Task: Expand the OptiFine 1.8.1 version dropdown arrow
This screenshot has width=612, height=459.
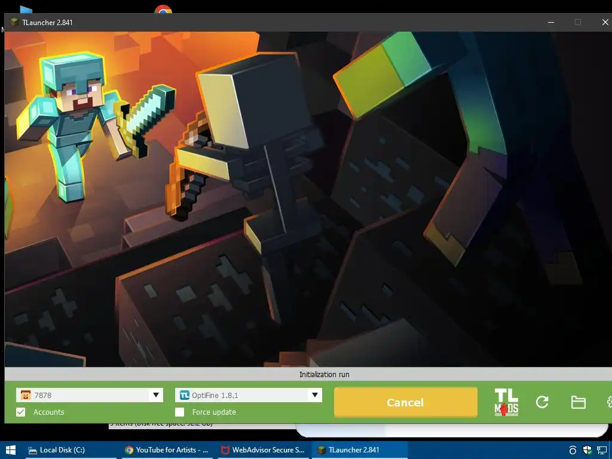Action: (x=314, y=395)
